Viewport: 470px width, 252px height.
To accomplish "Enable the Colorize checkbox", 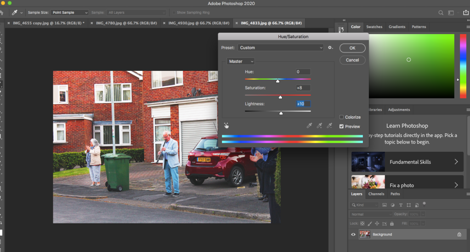I will pyautogui.click(x=341, y=117).
